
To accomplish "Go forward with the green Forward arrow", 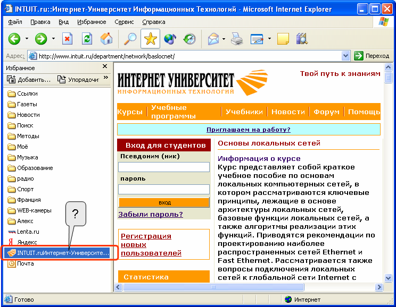I will [x=41, y=39].
